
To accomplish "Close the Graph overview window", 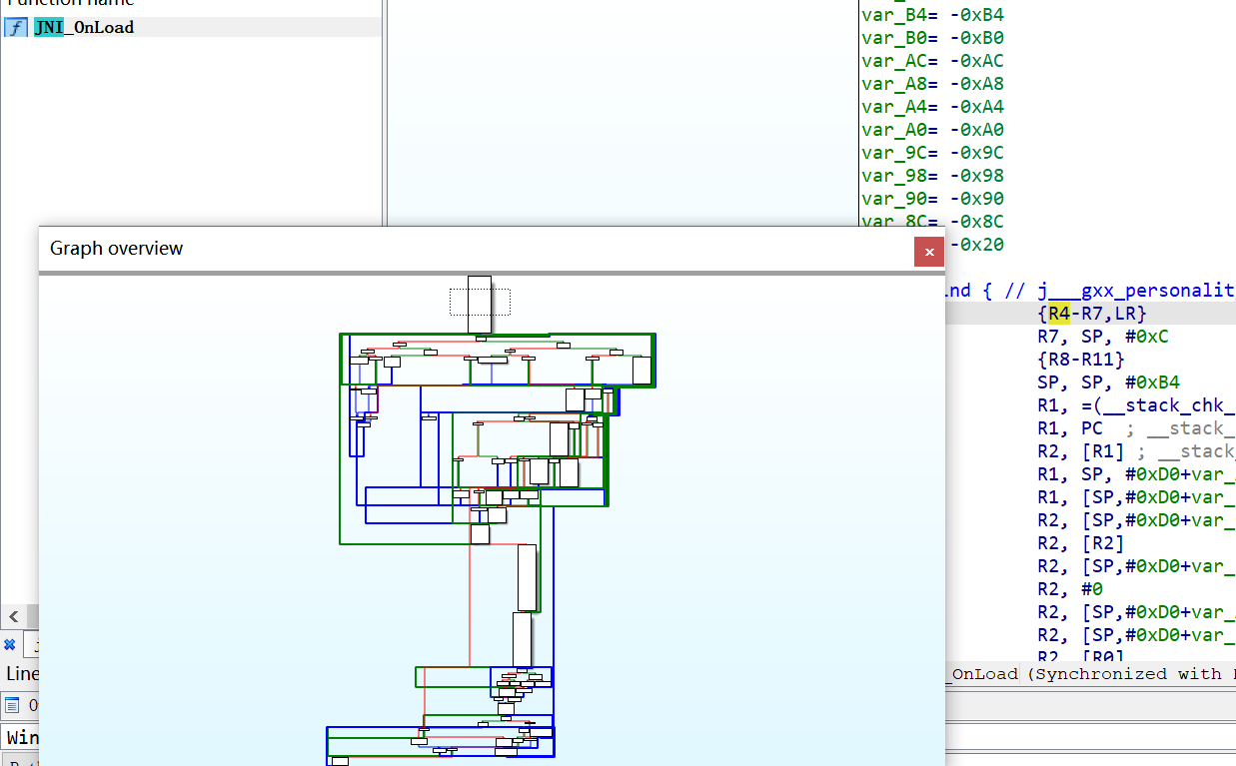I will pos(929,252).
